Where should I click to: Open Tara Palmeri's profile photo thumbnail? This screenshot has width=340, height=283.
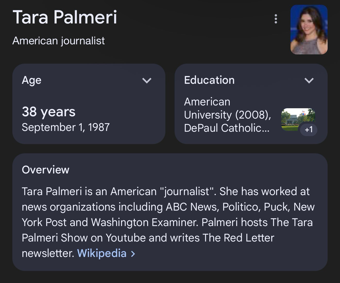tap(309, 30)
